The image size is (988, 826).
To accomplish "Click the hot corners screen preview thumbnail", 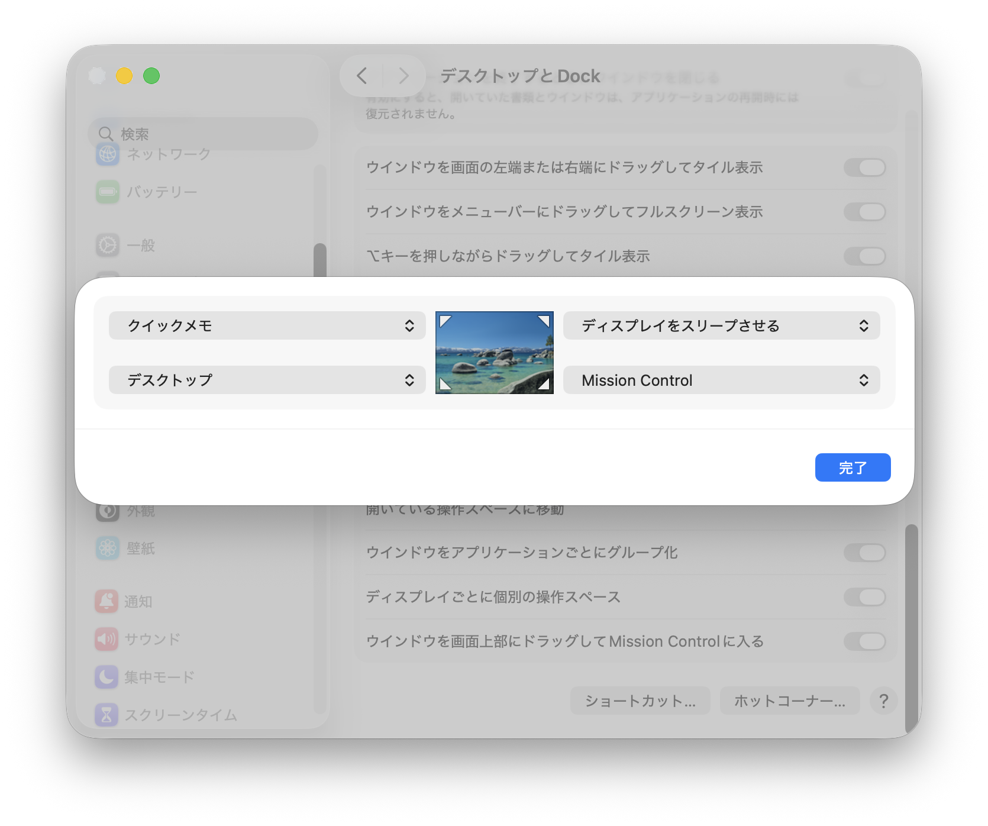I will [x=494, y=353].
